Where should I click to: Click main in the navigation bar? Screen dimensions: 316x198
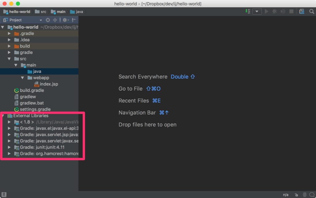(x=58, y=12)
